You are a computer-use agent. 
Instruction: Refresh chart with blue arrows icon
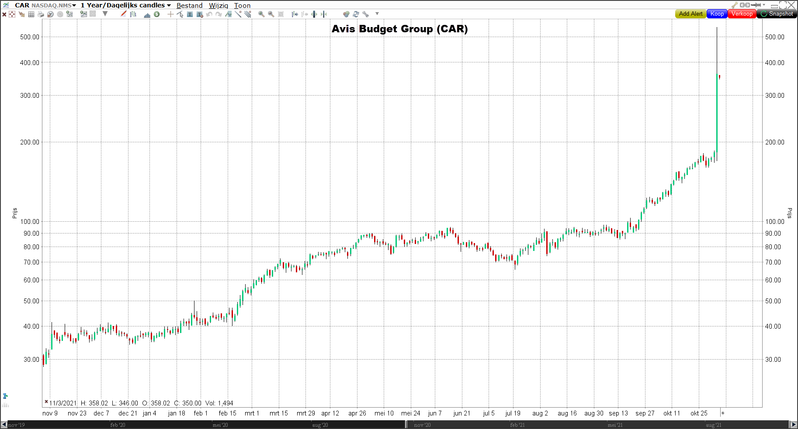[x=356, y=14]
